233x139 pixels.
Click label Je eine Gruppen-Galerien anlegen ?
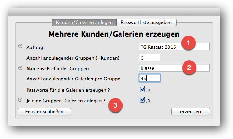click(66, 101)
